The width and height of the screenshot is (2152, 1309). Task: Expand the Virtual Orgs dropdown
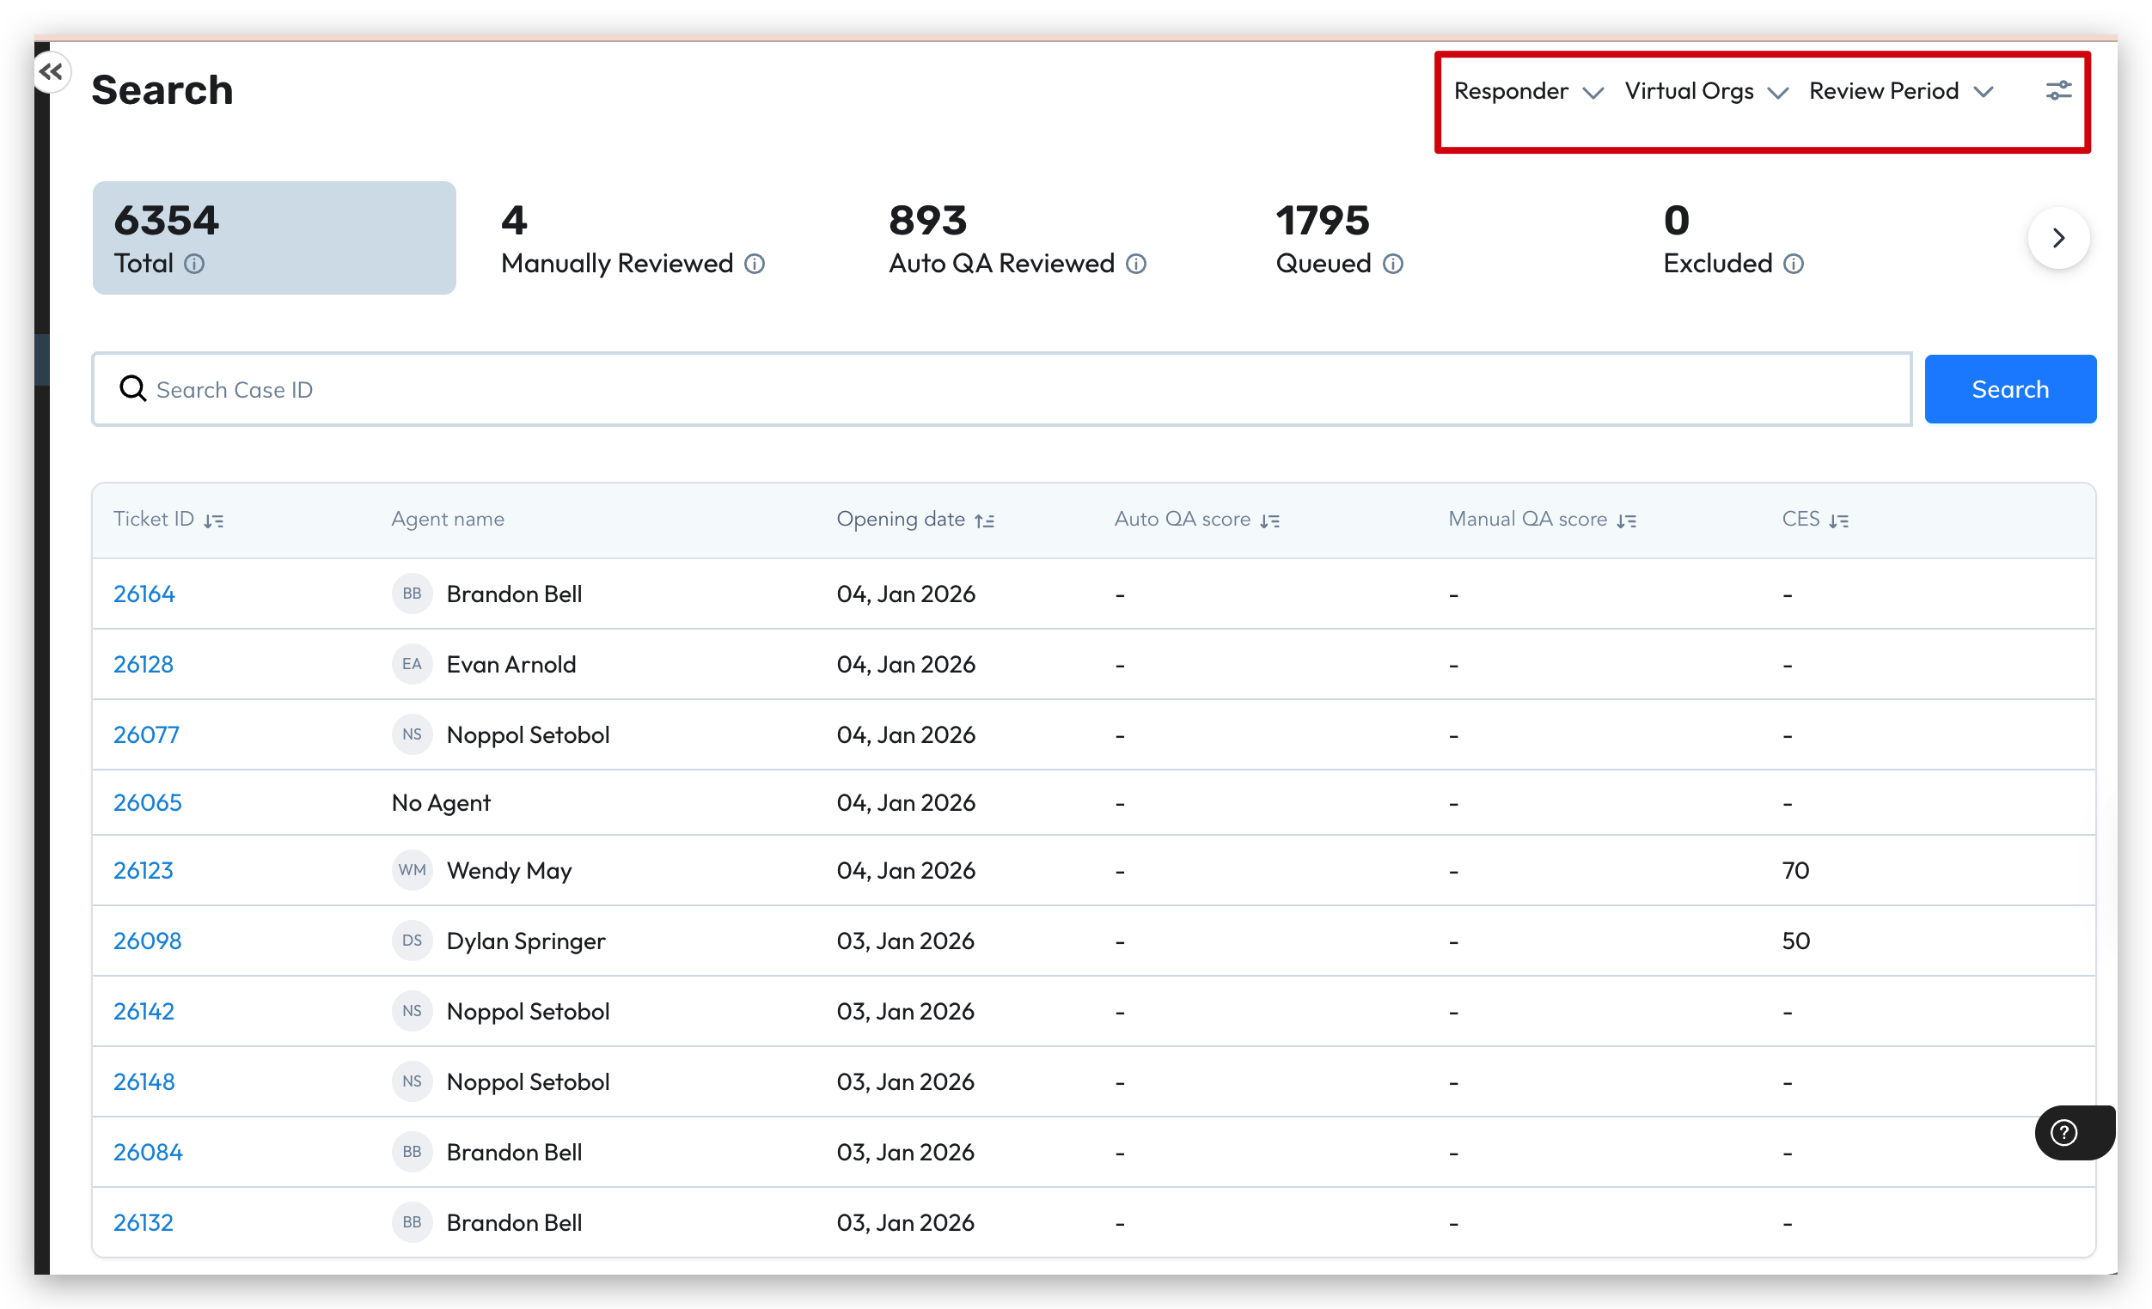pyautogui.click(x=1705, y=92)
